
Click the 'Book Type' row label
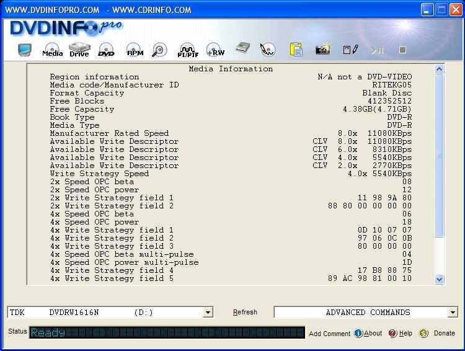pyautogui.click(x=72, y=117)
